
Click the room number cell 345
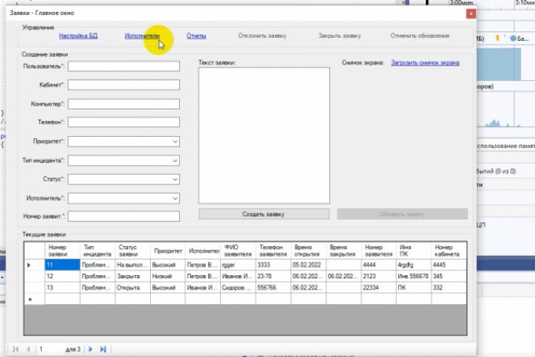449,276
